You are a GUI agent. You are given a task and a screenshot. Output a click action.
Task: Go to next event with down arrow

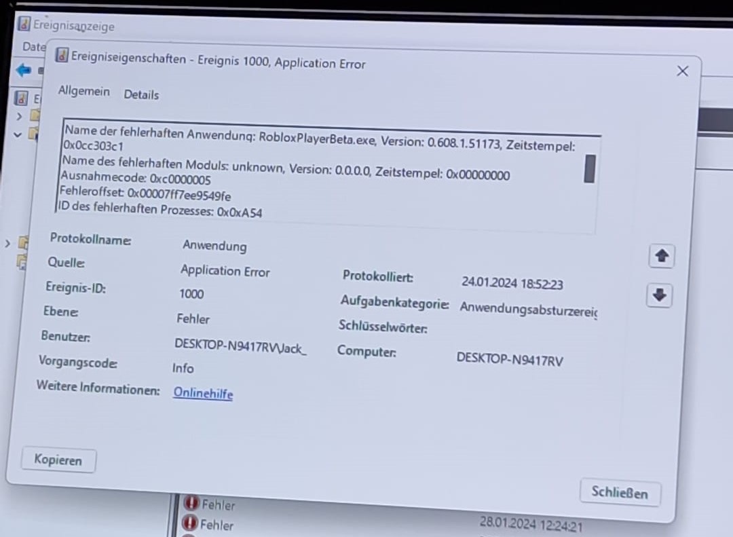(660, 295)
